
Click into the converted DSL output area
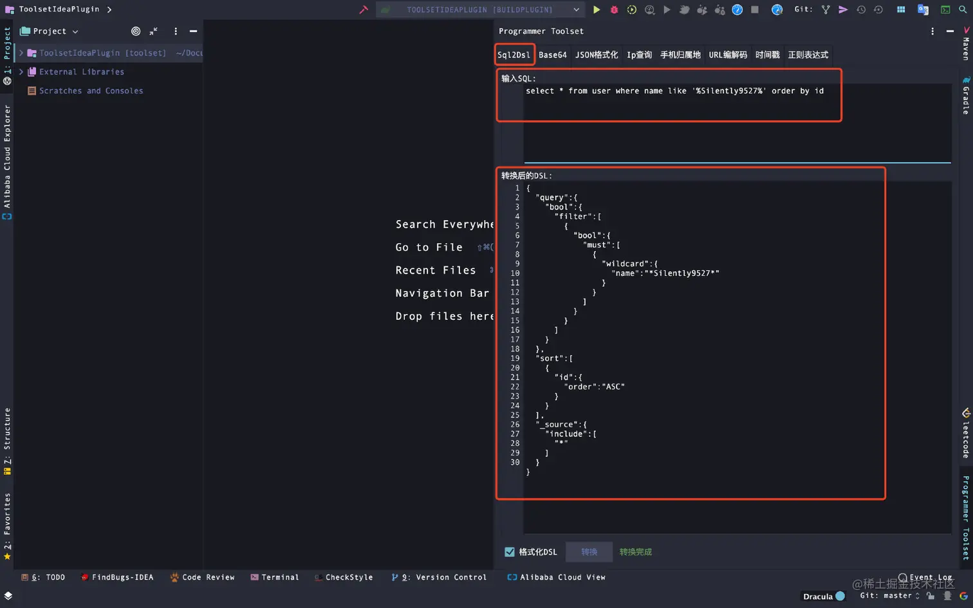pyautogui.click(x=737, y=357)
